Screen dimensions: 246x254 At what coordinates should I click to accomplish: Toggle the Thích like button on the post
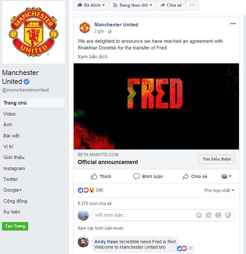(101, 176)
